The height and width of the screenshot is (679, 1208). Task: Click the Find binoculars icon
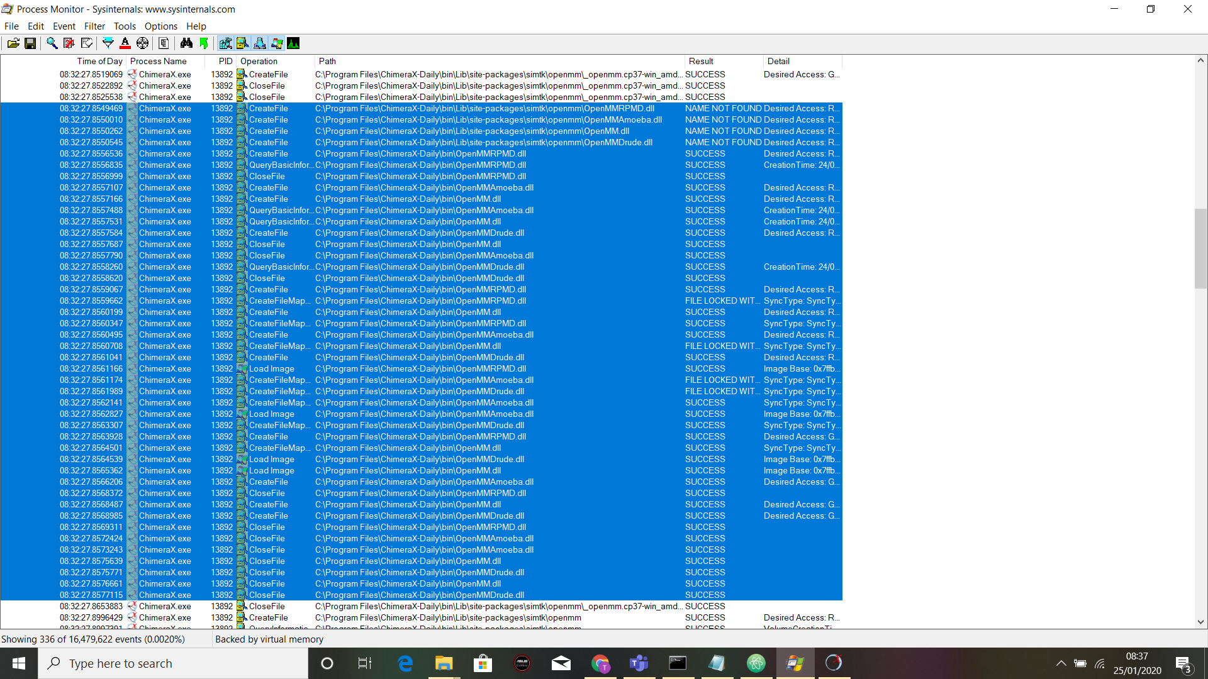[x=186, y=43]
